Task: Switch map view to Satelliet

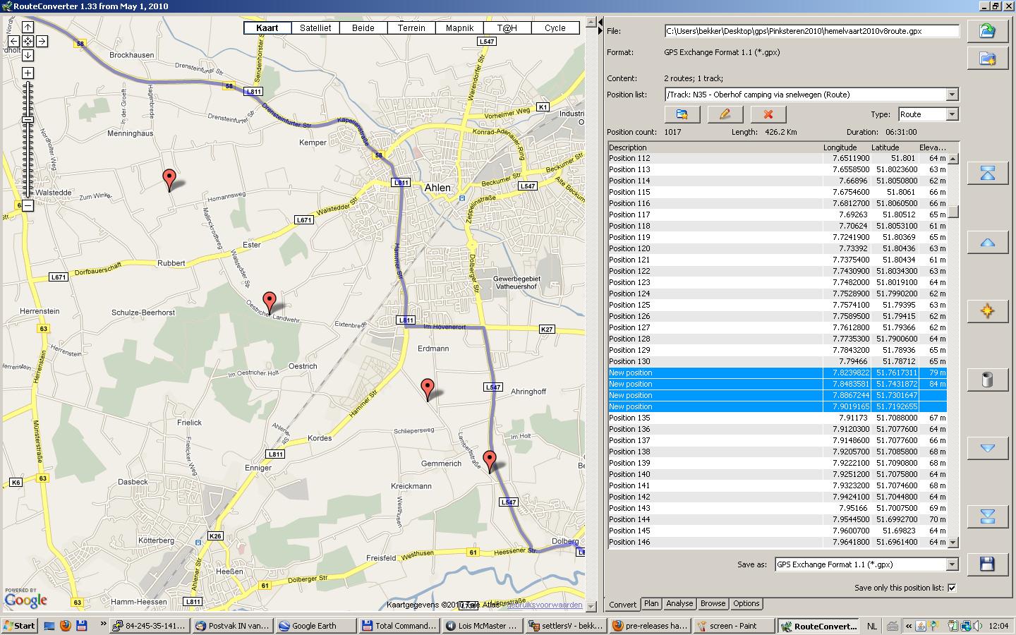Action: point(315,28)
